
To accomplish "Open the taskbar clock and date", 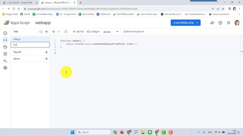I will pos(232,132).
